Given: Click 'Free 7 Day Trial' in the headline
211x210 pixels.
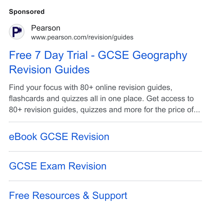Looking at the screenshot, I should point(48,55).
